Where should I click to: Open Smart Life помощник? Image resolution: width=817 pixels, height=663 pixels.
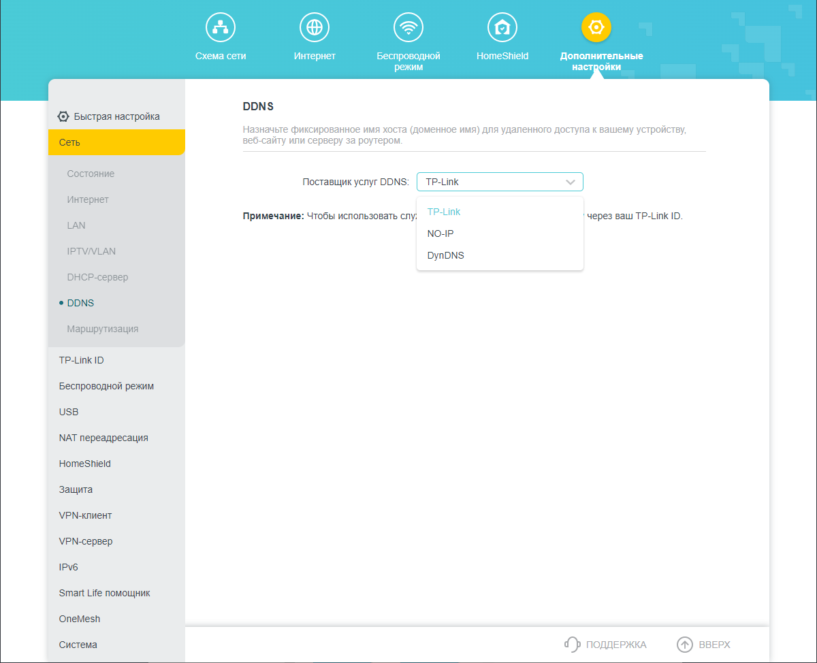(x=105, y=593)
